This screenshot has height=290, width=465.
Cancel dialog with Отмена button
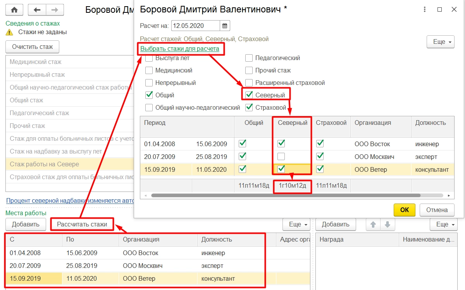coord(437,210)
